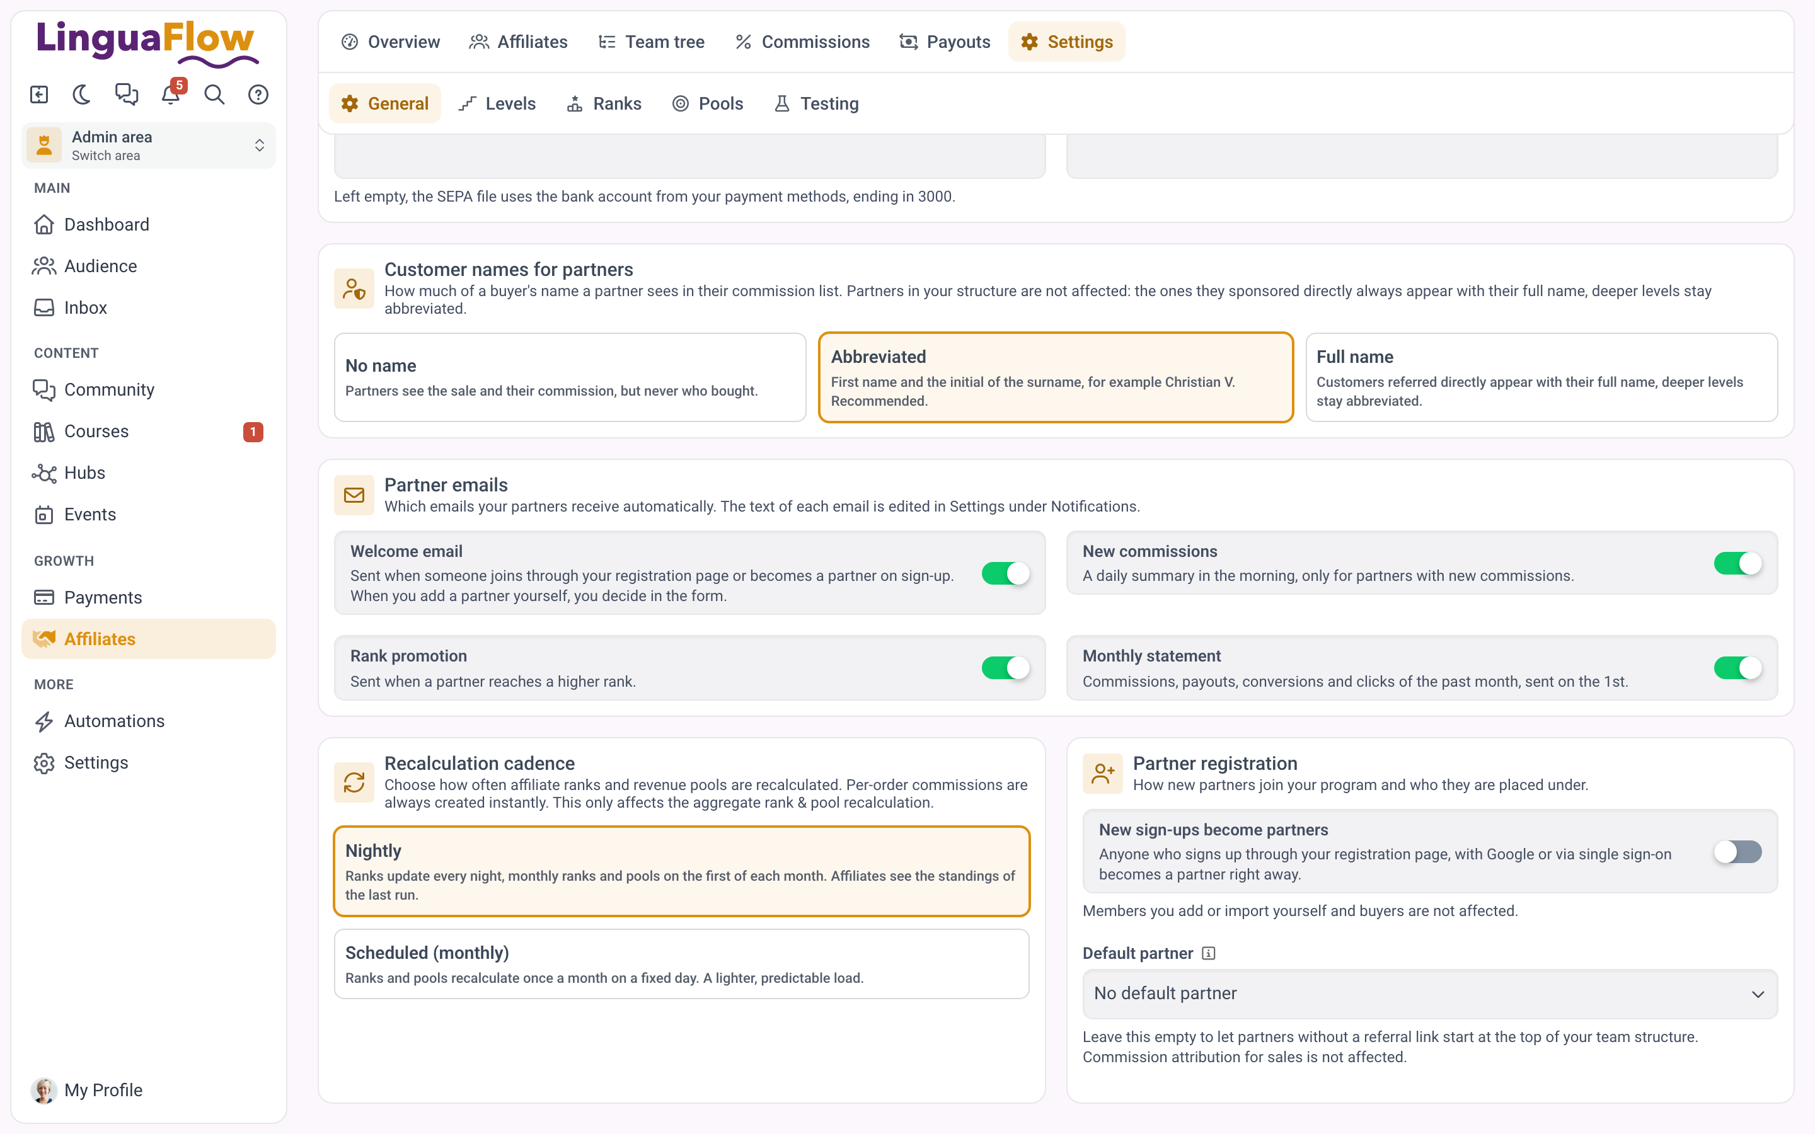The height and width of the screenshot is (1134, 1815).
Task: Click the Payments card icon
Action: coord(44,598)
